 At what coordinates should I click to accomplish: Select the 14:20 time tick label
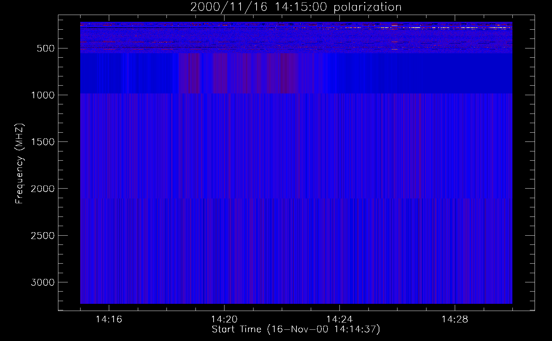(224, 320)
